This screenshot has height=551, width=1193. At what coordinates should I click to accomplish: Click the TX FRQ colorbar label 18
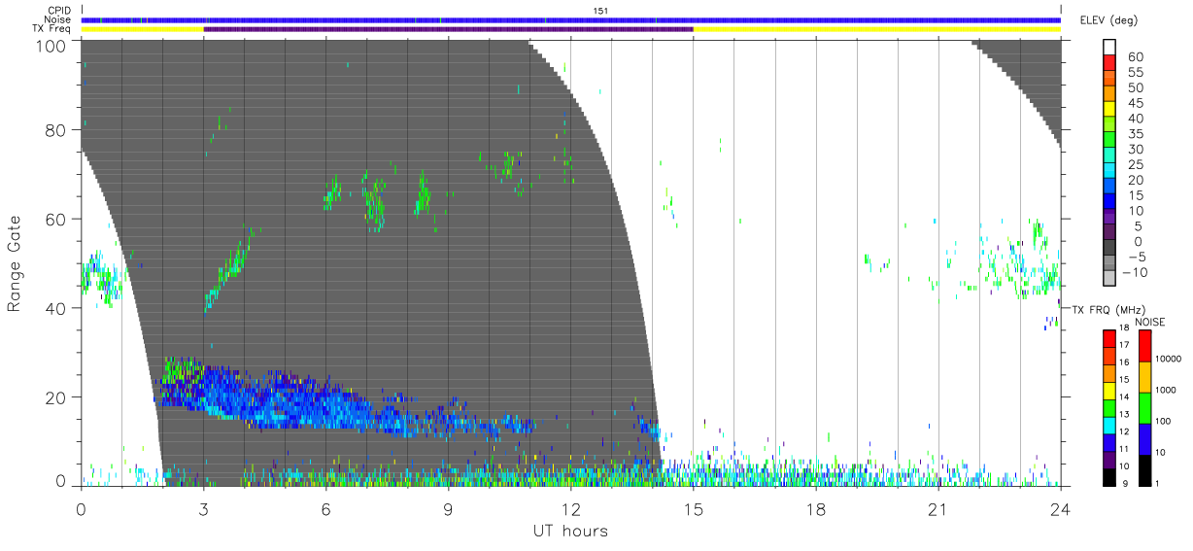click(x=1124, y=328)
